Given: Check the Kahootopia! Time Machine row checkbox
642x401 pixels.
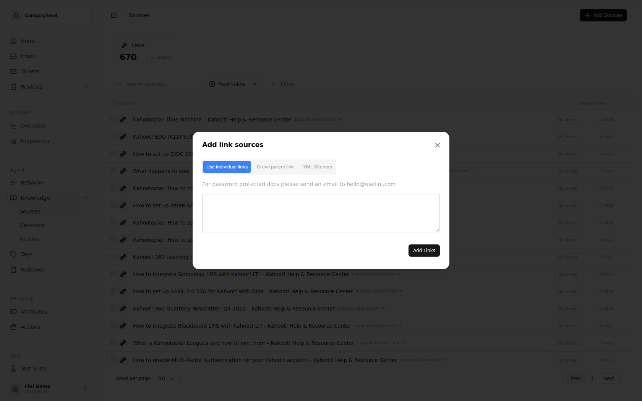Looking at the screenshot, I should pos(113,119).
